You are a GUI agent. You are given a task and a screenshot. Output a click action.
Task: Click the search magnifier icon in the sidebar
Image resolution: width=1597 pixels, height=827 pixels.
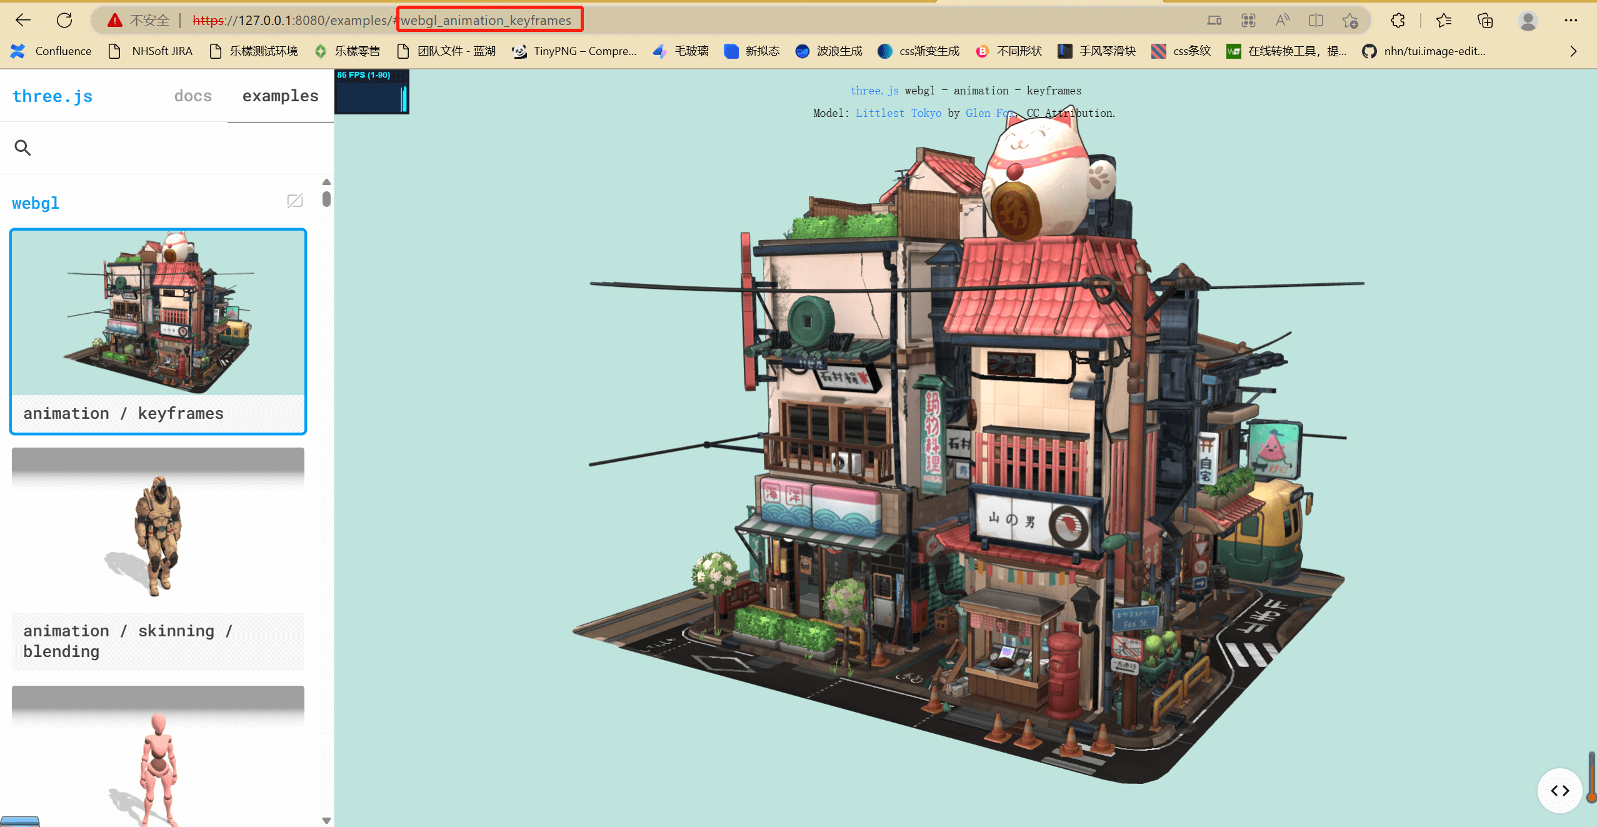(23, 148)
